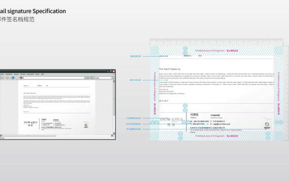
Task: Click the bottom 'Prohibited' pink warning text
Action: [x=216, y=136]
